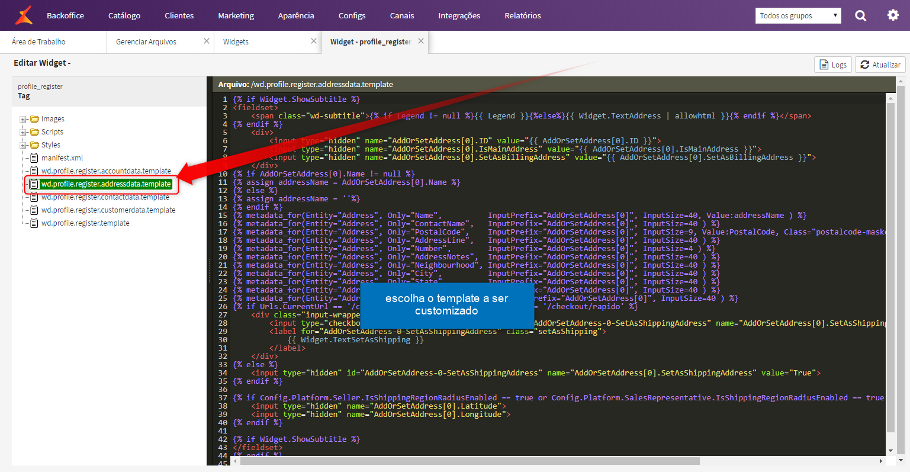Click the orange logo icon
This screenshot has width=910, height=472.
click(x=24, y=15)
